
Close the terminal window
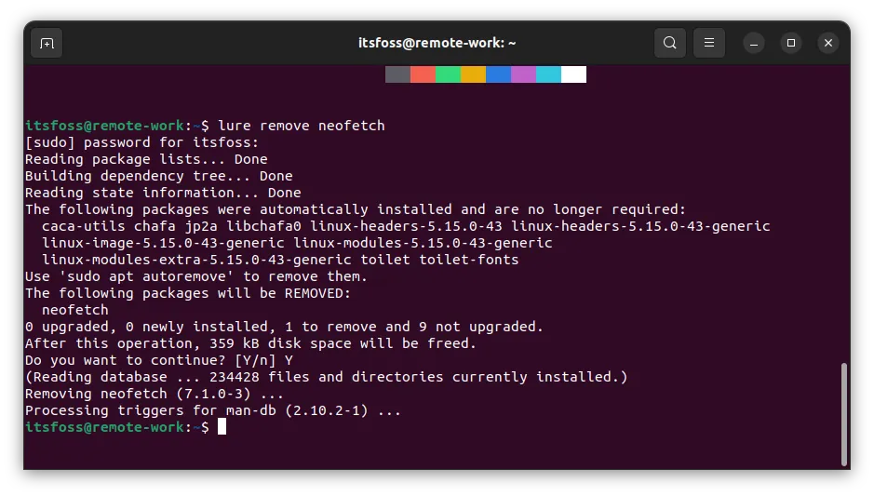coord(827,43)
